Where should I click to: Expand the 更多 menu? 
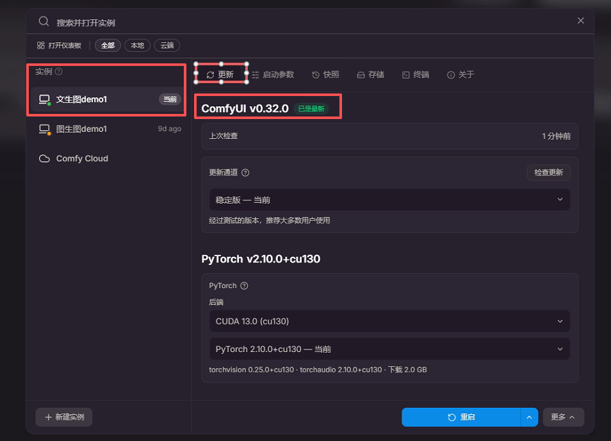pos(564,417)
